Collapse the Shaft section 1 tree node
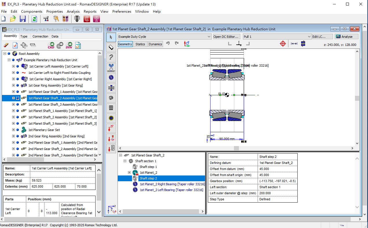 125,161
